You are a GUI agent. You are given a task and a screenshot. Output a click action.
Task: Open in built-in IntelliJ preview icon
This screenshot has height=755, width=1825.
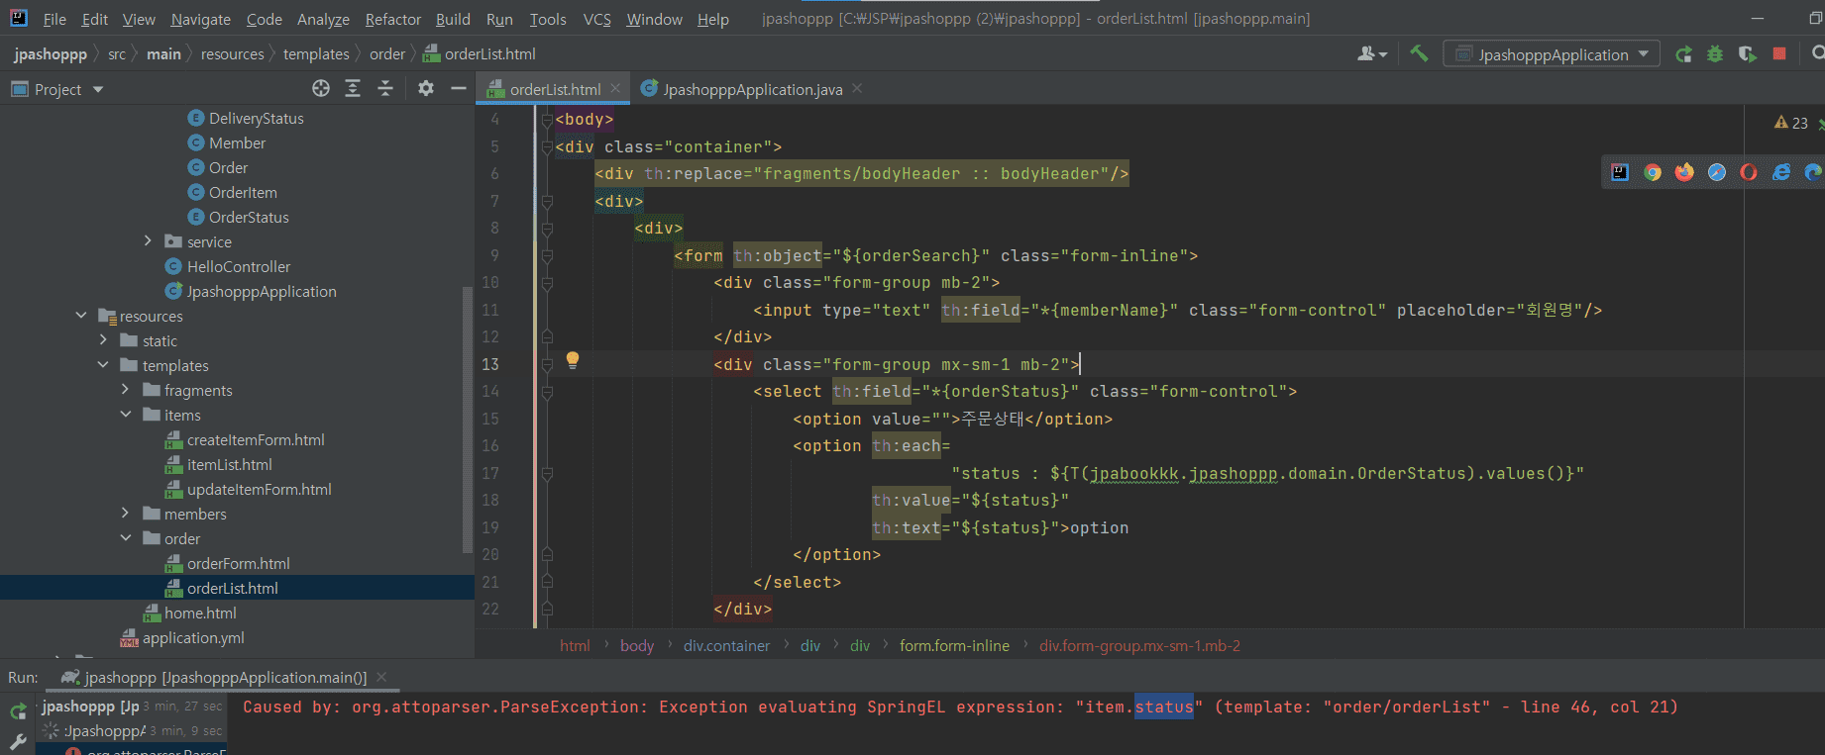point(1620,172)
